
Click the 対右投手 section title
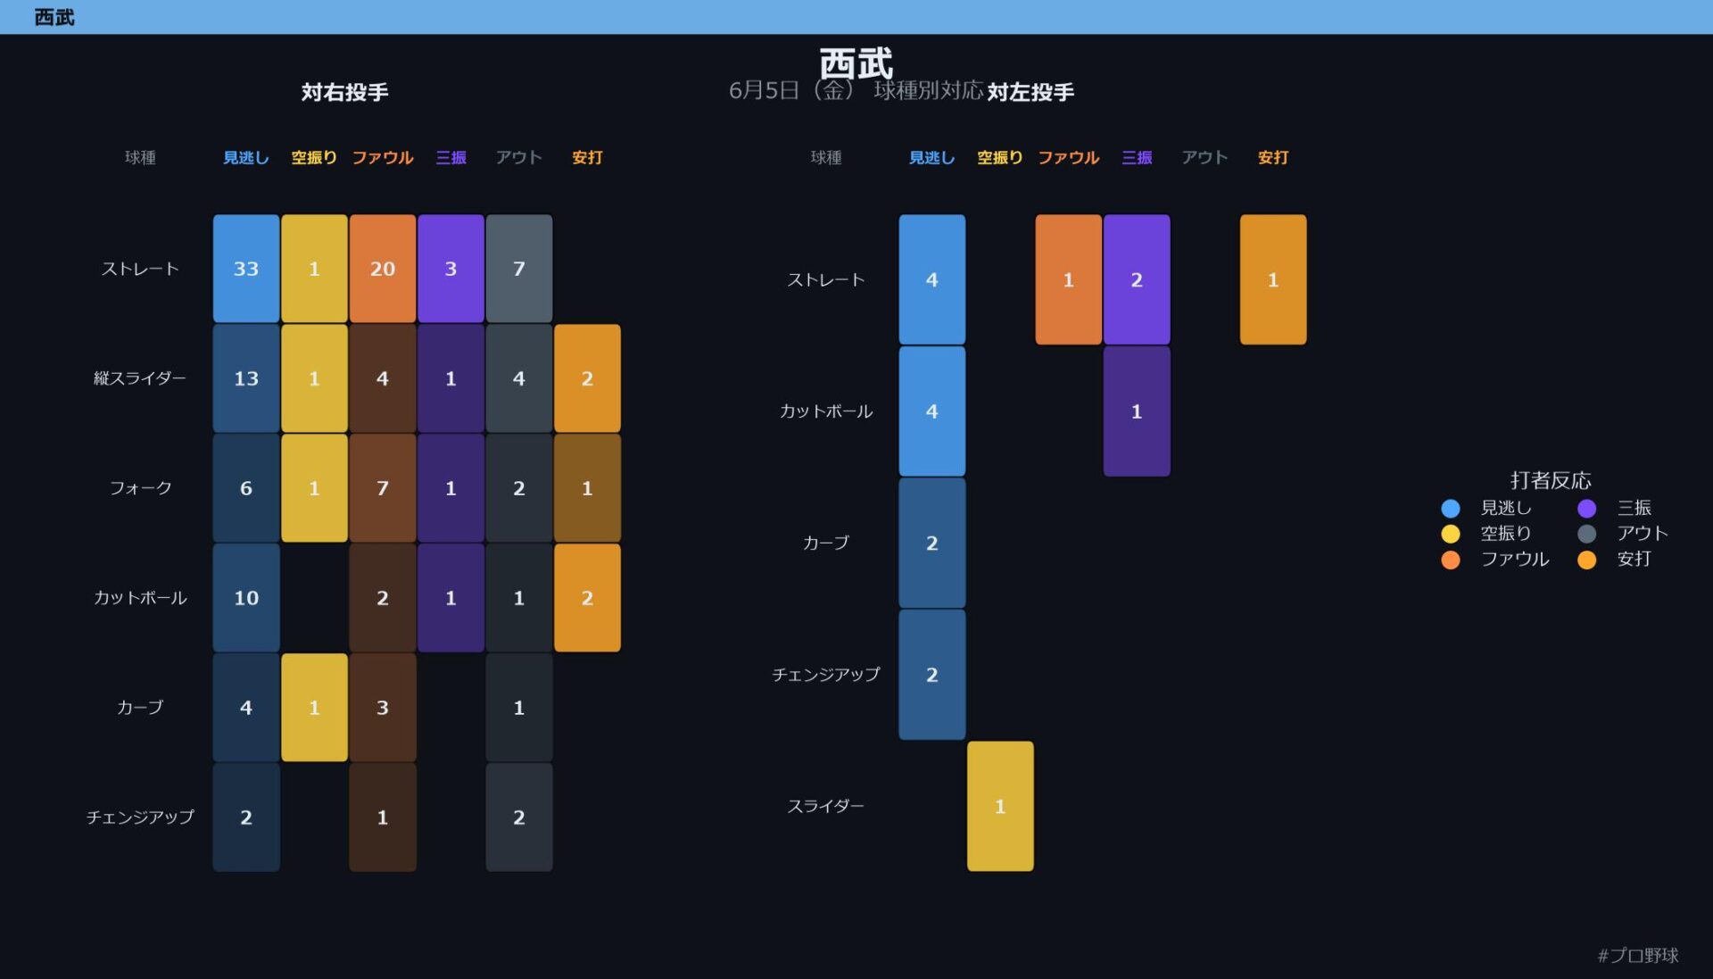click(345, 92)
